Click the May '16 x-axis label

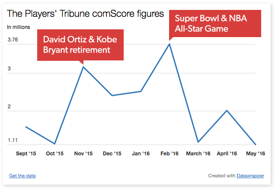[x=256, y=153]
